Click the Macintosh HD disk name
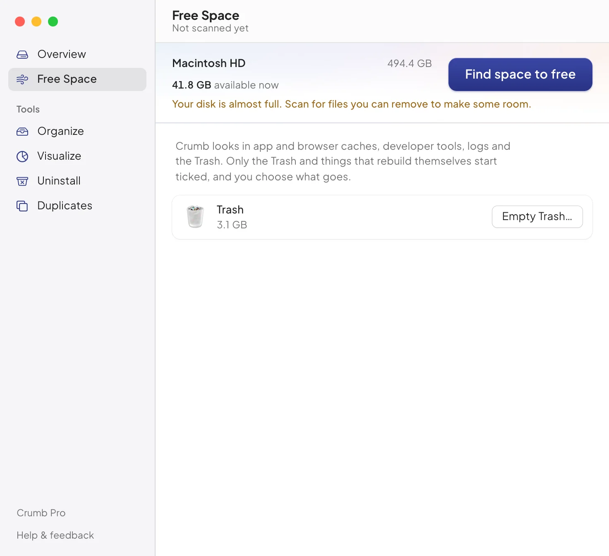Image resolution: width=609 pixels, height=556 pixels. click(x=209, y=63)
